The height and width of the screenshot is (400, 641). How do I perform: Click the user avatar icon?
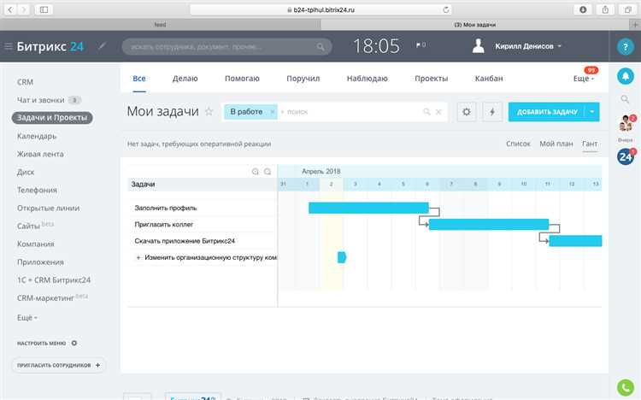tap(479, 46)
